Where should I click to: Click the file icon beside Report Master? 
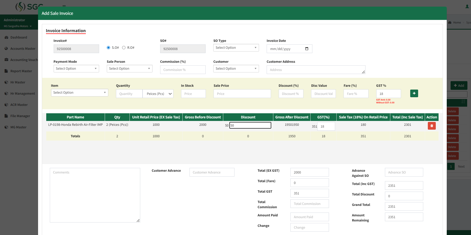[x=6, y=71]
